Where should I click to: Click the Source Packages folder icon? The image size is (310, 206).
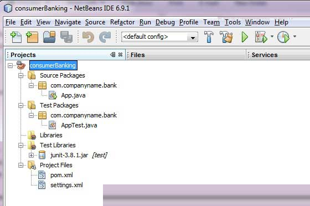pos(32,75)
